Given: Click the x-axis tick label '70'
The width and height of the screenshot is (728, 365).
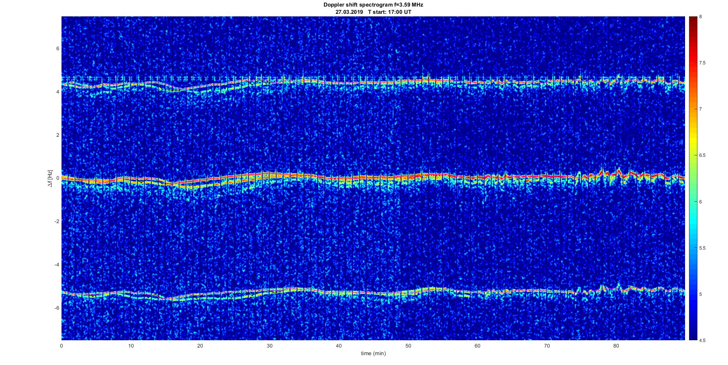Looking at the screenshot, I should 547,346.
